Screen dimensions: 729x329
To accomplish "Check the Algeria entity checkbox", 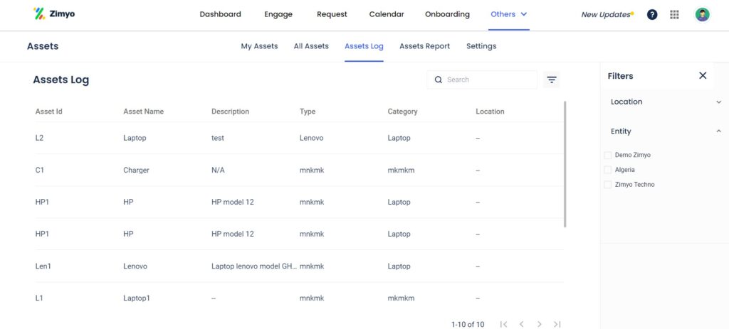I will [607, 170].
